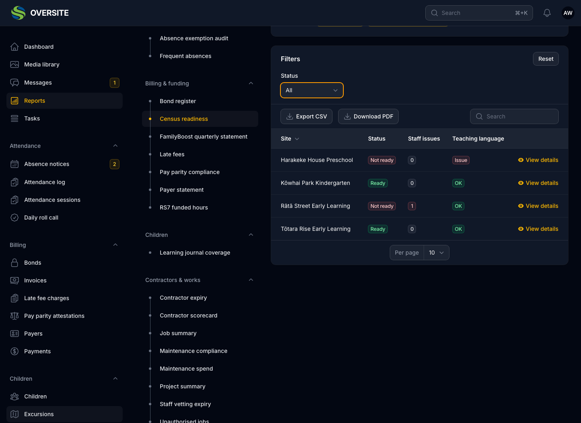Open the Contractor scorecard report
This screenshot has width=581, height=423.
click(x=200, y=315)
